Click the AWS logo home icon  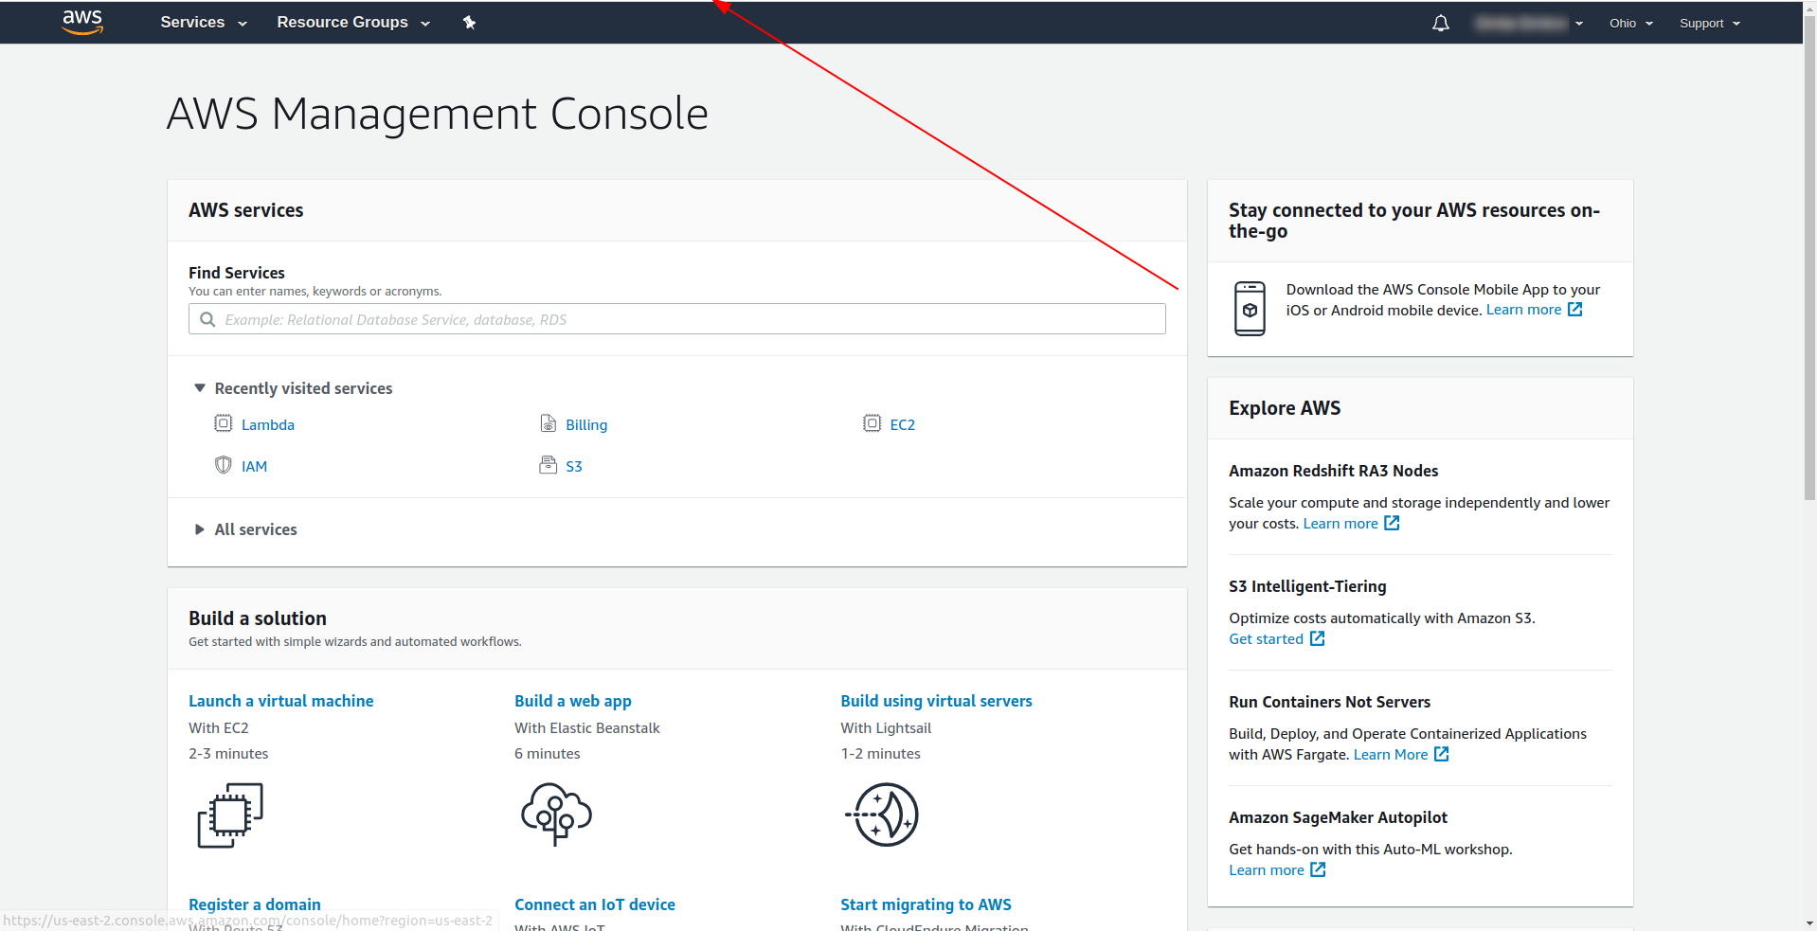(x=82, y=22)
